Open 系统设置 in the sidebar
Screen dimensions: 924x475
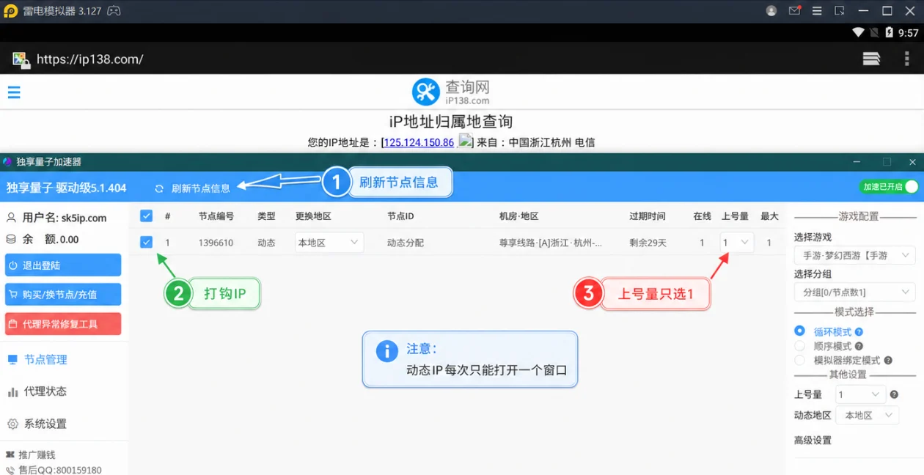pos(45,424)
